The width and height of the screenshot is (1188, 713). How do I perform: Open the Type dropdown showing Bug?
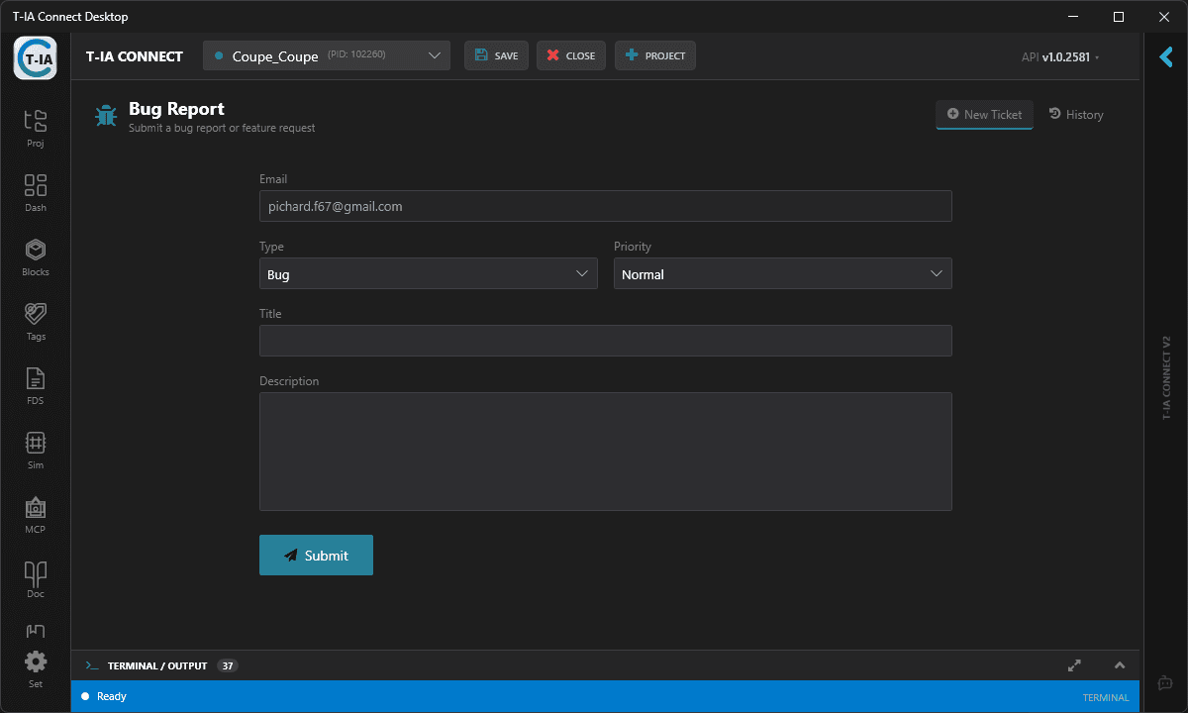pyautogui.click(x=428, y=273)
